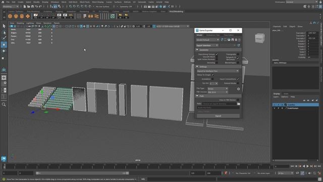The width and height of the screenshot is (323, 182).
Task: Click the teal grid shelf icon
Action: click(x=113, y=16)
